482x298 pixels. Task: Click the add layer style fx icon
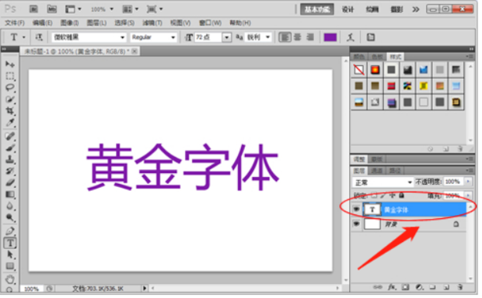point(392,288)
